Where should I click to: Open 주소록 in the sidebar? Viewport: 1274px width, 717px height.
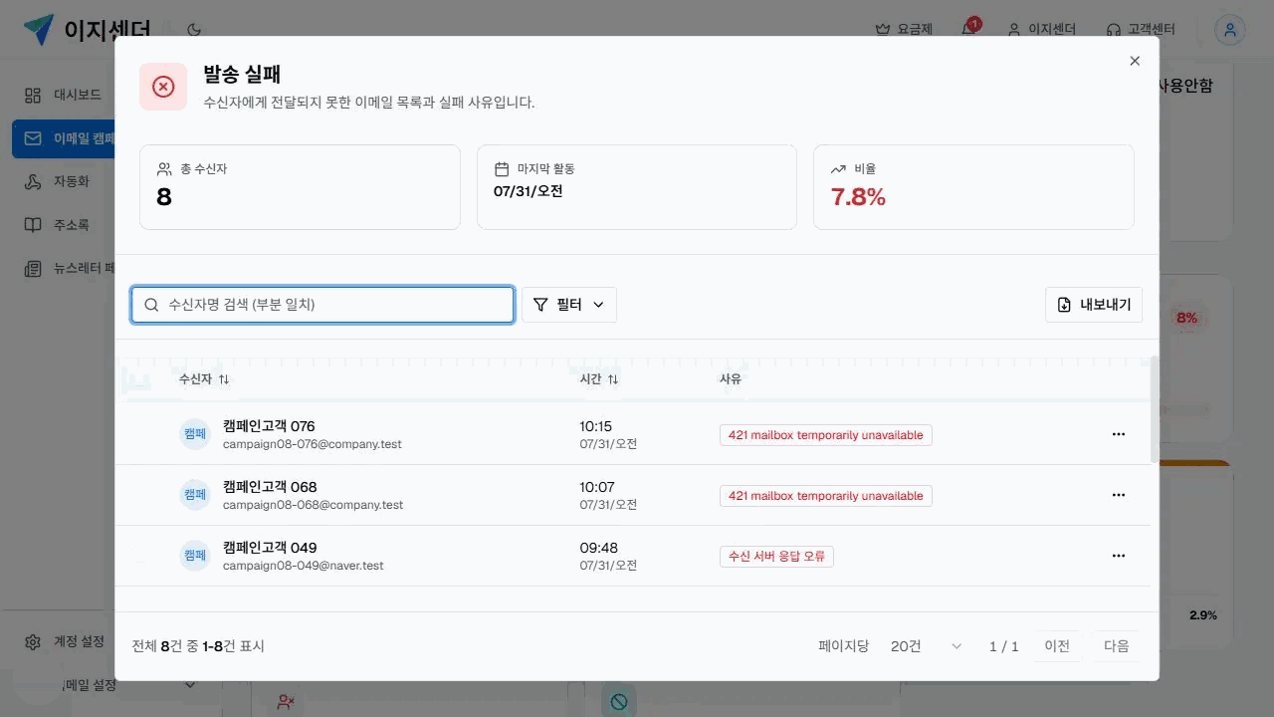tap(64, 225)
